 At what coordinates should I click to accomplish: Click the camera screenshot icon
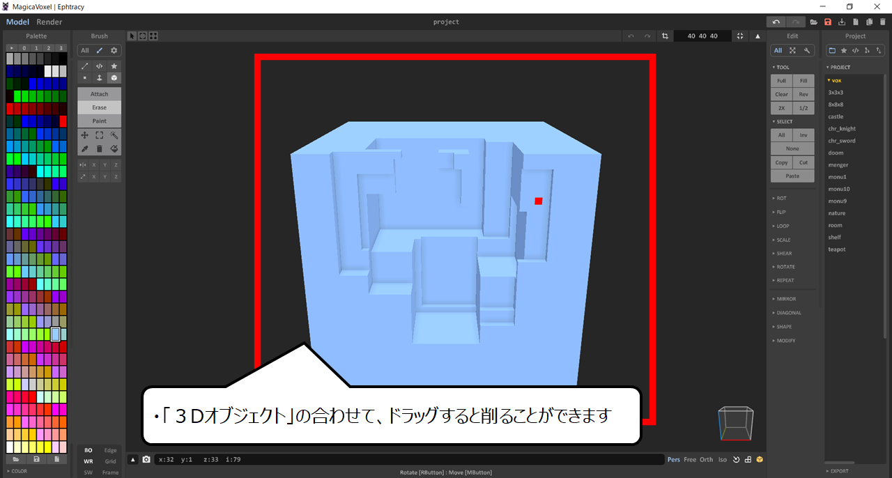click(x=146, y=459)
